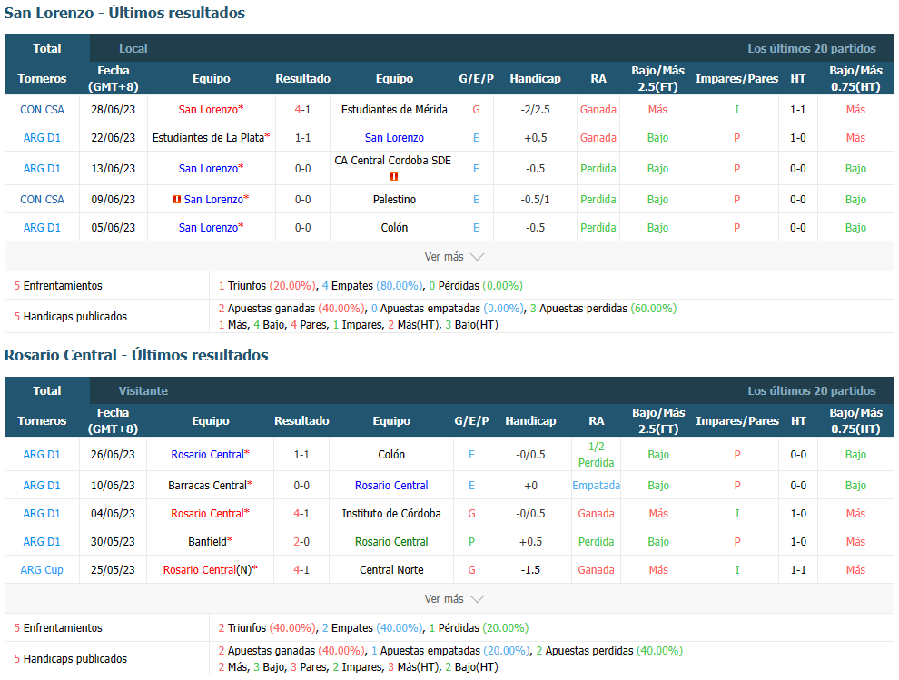Click Rosario Central(N) in ARG Cup row
This screenshot has width=899, height=680.
click(208, 570)
